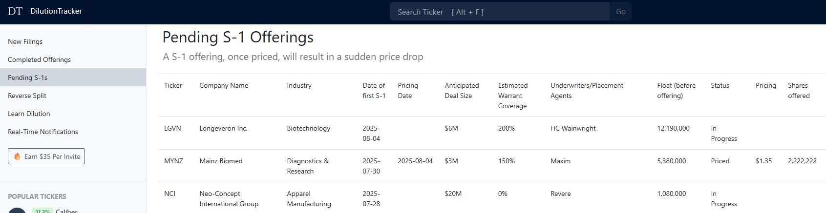Open the LGVN ticker row

(x=172, y=128)
